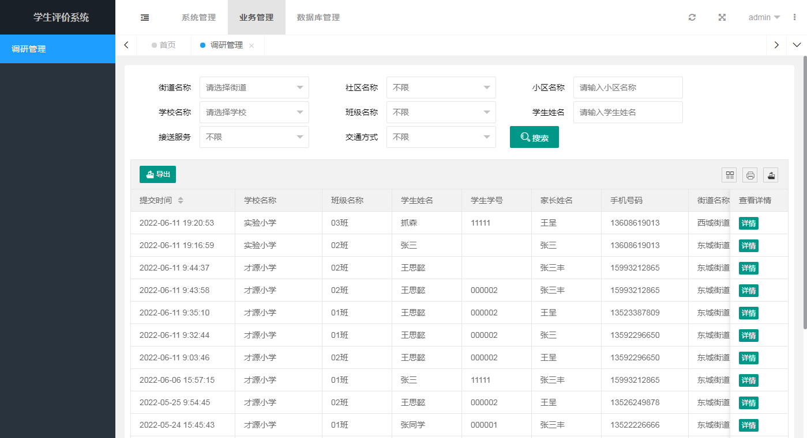Image resolution: width=807 pixels, height=438 pixels.
Task: Click the 导出 button
Action: point(157,174)
